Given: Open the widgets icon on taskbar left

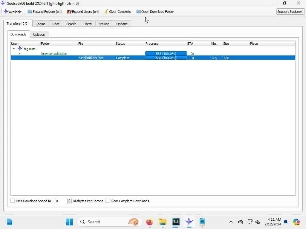Looking at the screenshot, I should [x=9, y=222].
